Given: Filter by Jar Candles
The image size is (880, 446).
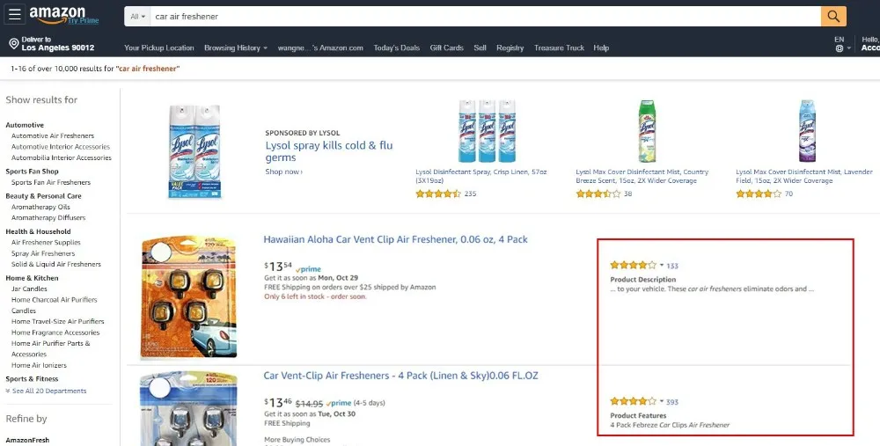Looking at the screenshot, I should [x=29, y=289].
